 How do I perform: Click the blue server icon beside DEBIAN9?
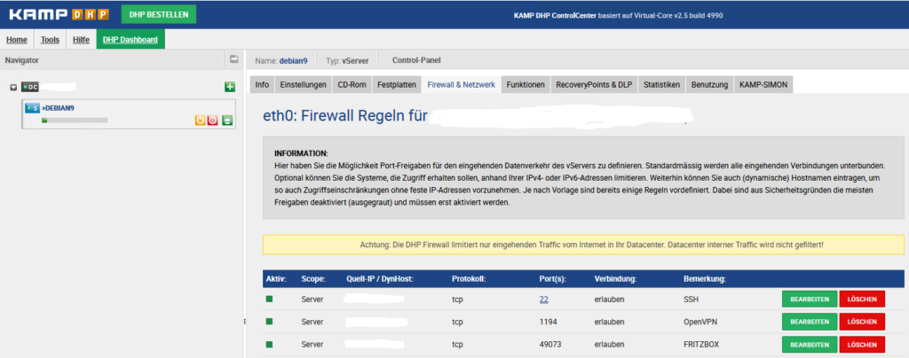pyautogui.click(x=32, y=108)
